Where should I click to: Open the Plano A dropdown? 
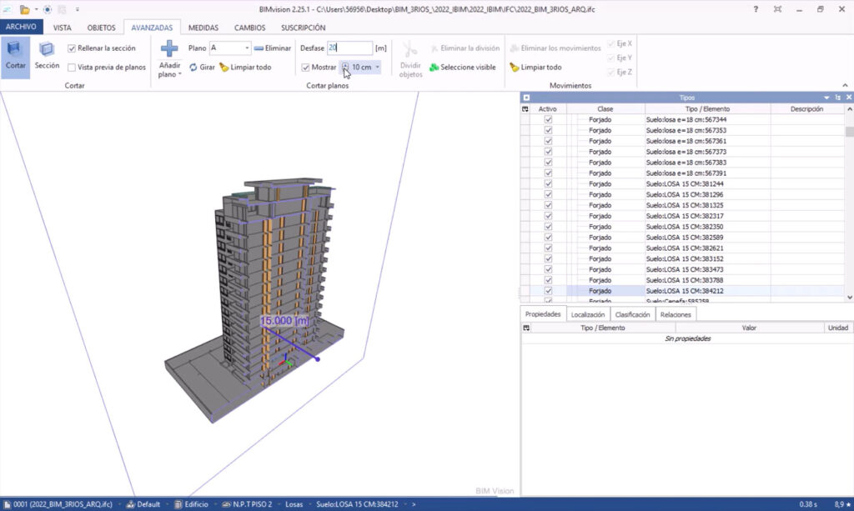coord(247,48)
